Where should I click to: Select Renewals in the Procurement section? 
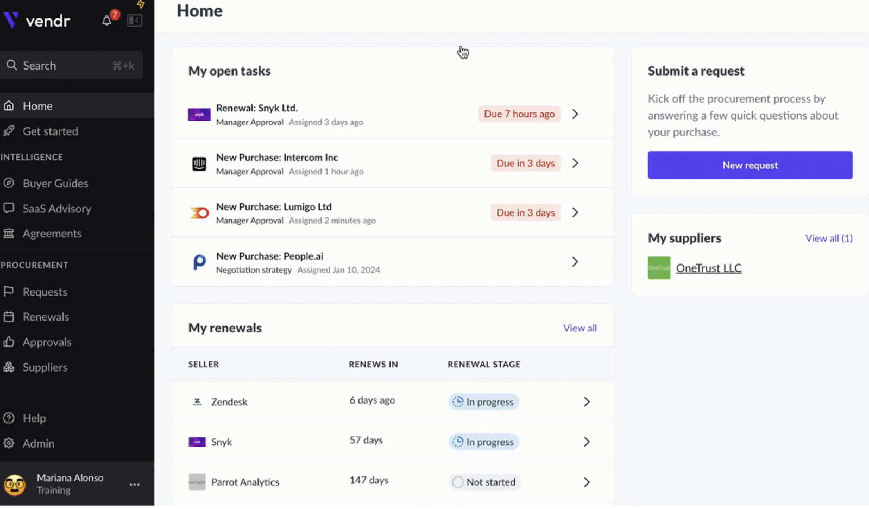[46, 317]
